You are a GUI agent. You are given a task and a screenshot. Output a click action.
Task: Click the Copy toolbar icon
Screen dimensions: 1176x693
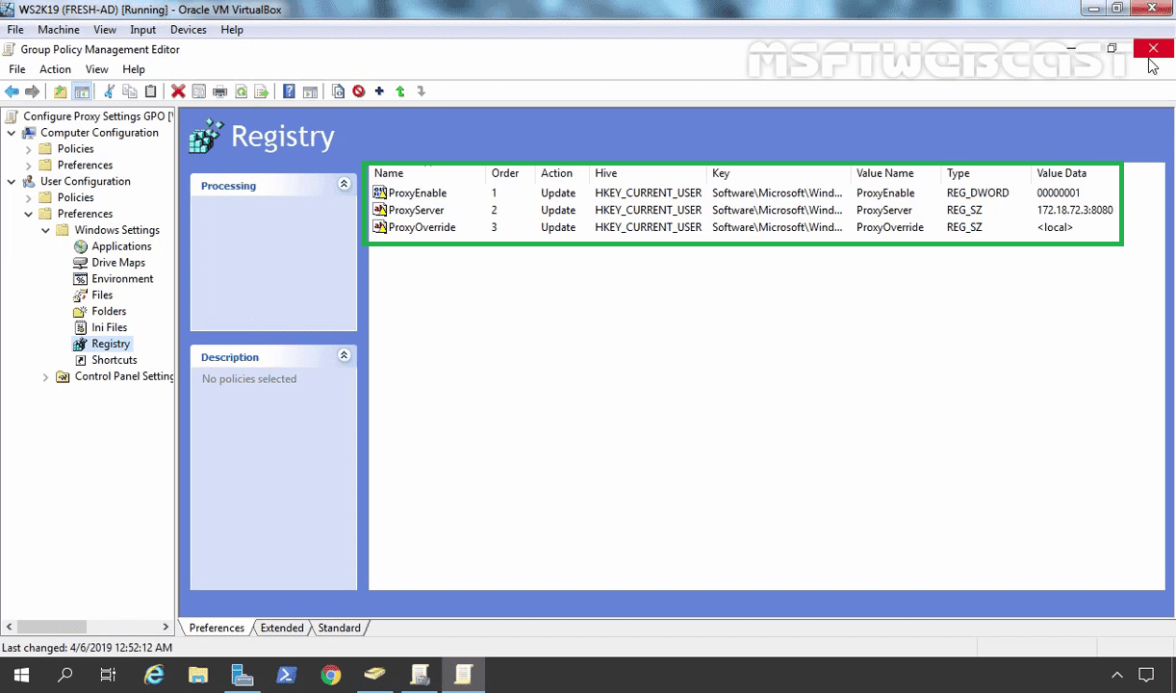[x=130, y=91]
